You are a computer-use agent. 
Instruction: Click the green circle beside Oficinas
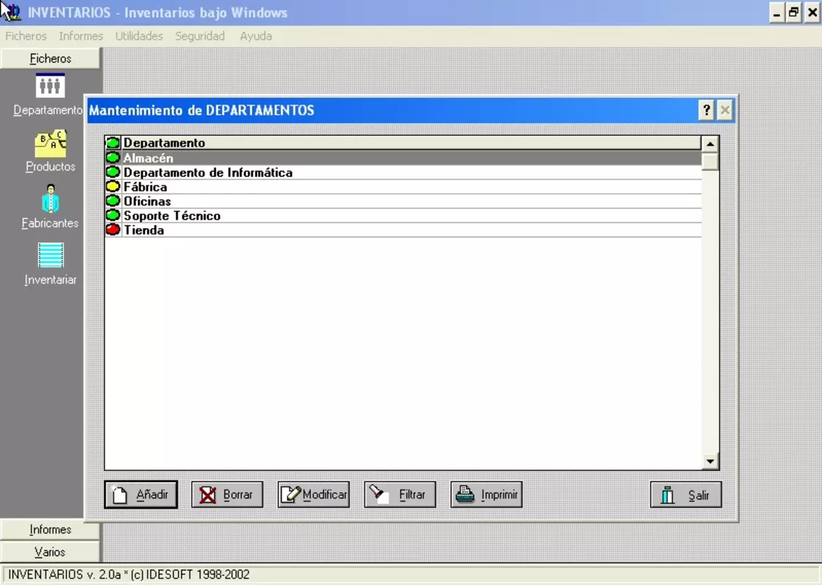coord(113,200)
